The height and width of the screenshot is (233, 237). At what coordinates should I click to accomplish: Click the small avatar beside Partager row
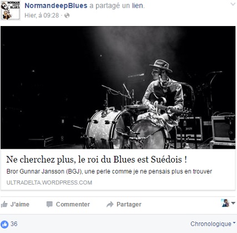(x=225, y=203)
